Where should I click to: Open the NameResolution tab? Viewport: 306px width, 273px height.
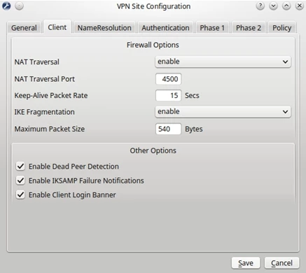click(104, 28)
